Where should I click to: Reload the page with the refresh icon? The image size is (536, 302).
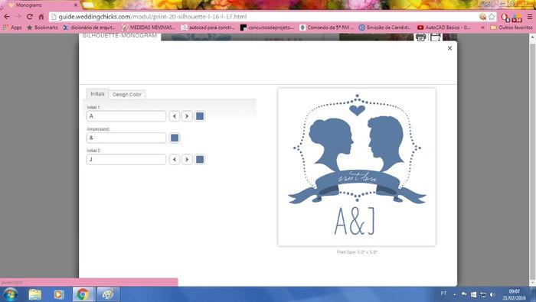[30, 17]
